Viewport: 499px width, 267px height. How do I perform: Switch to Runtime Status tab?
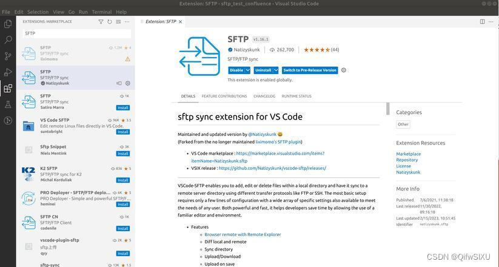pos(296,96)
